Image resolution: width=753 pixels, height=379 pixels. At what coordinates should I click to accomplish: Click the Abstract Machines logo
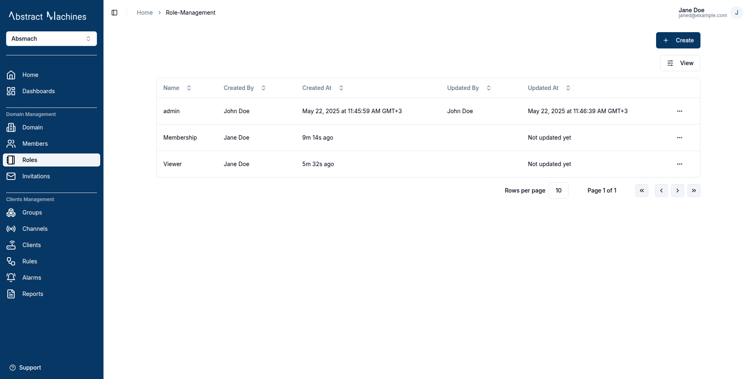(x=48, y=16)
